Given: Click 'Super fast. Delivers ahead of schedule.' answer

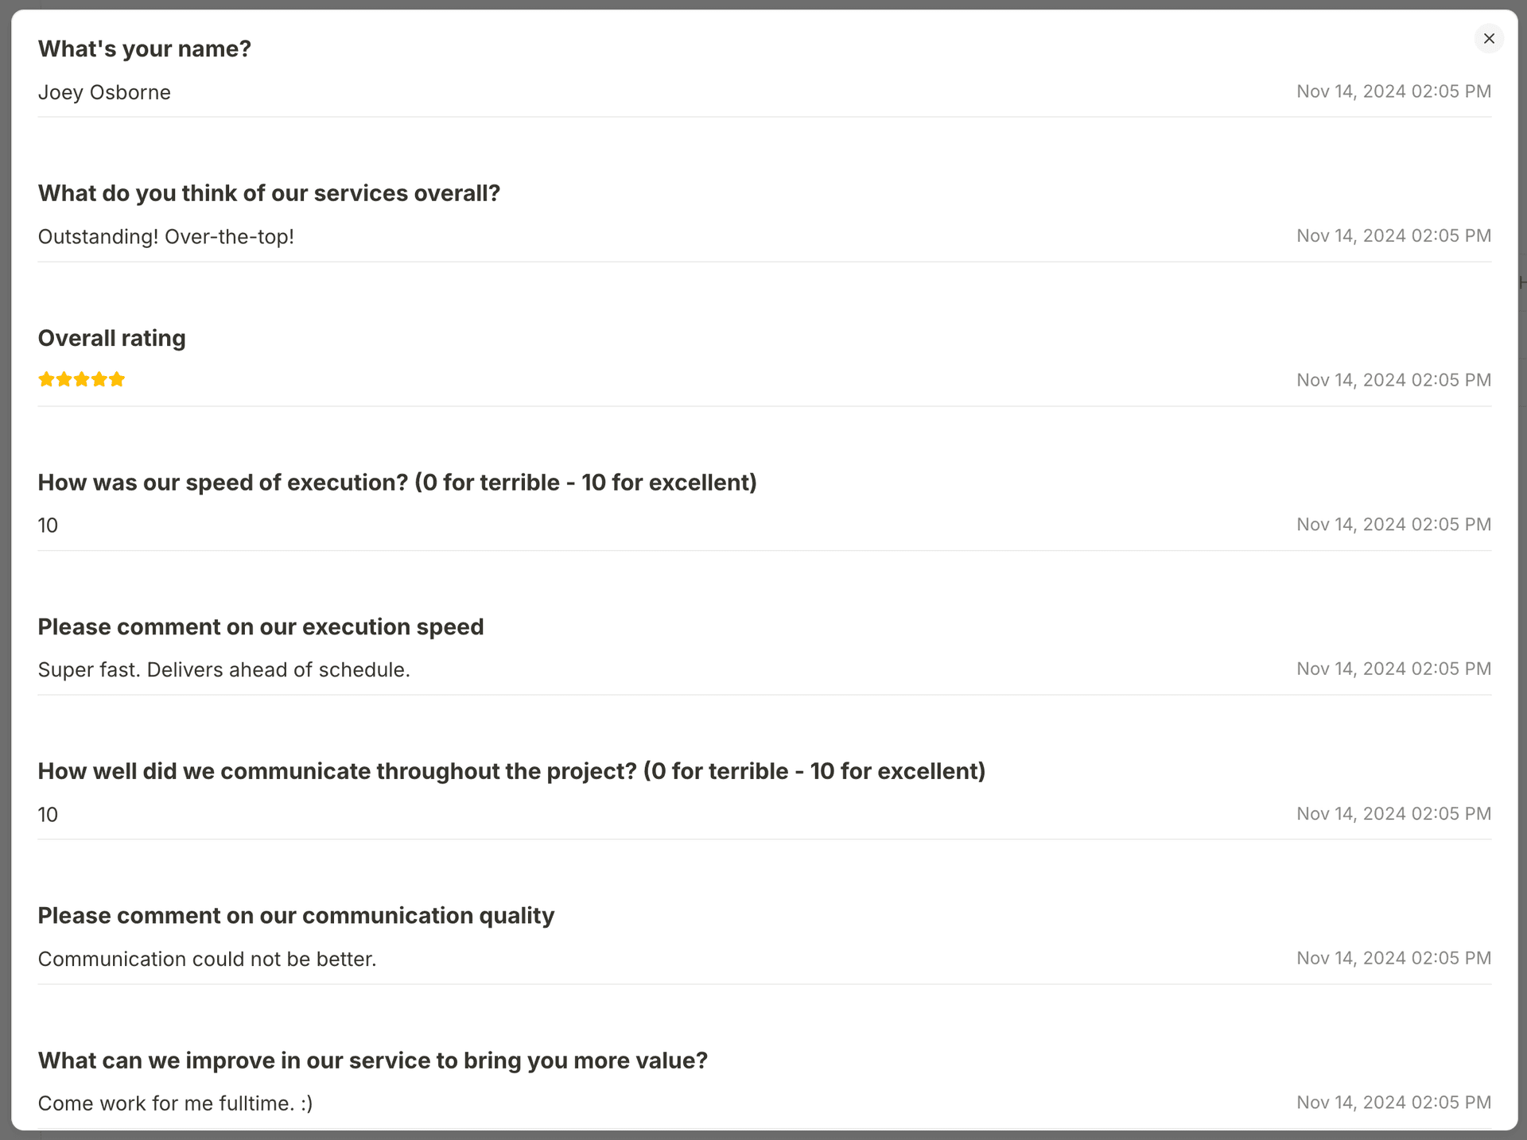Looking at the screenshot, I should tap(224, 670).
